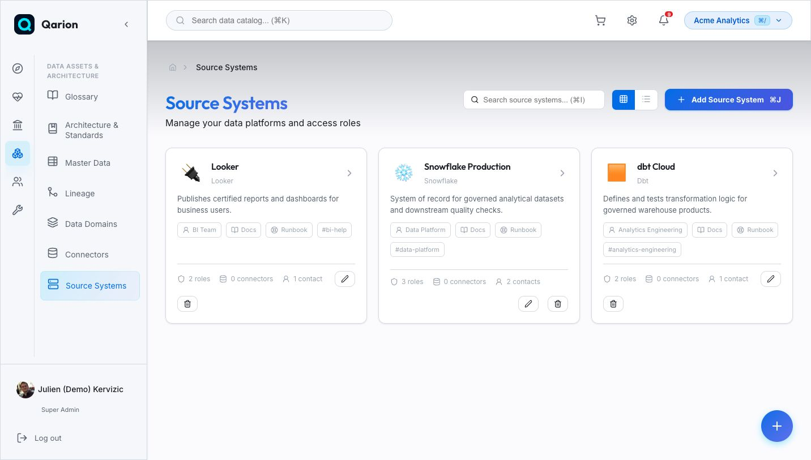
Task: Click the Qarion logo icon
Action: click(24, 24)
